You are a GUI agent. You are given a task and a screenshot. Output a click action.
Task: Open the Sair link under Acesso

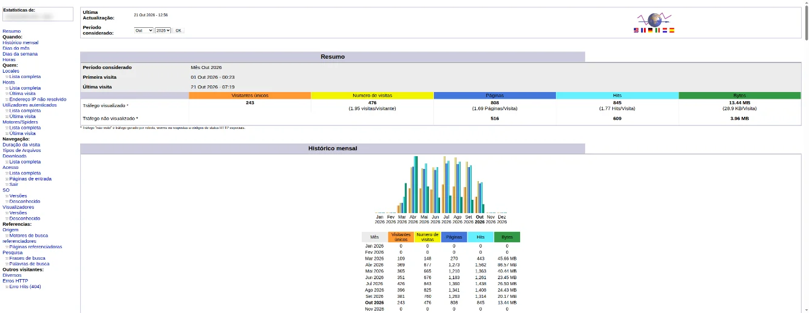tap(14, 184)
